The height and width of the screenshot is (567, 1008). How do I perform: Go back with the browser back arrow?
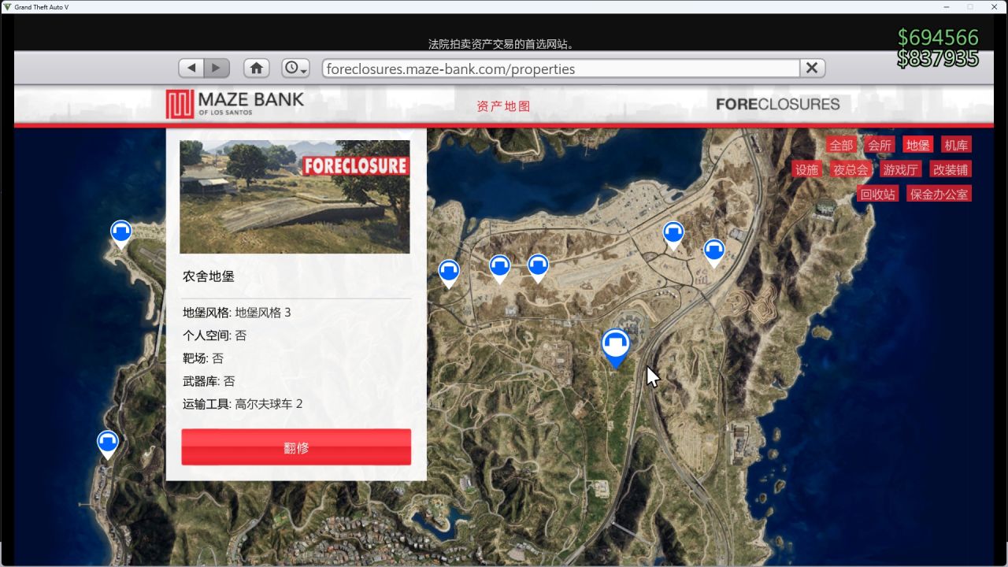coord(191,69)
